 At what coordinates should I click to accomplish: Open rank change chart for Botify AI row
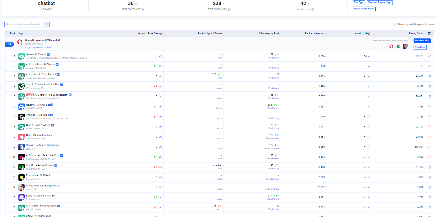point(160,198)
